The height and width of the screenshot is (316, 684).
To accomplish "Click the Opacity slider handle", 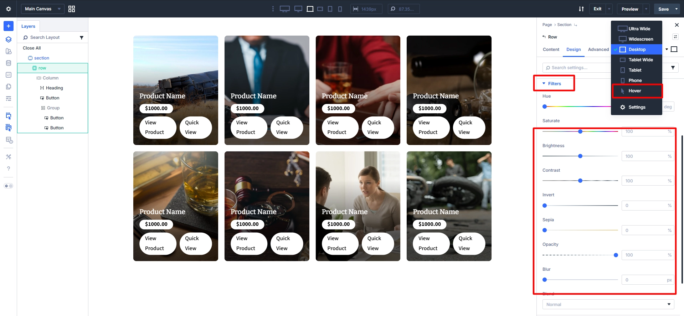I will pyautogui.click(x=616, y=255).
